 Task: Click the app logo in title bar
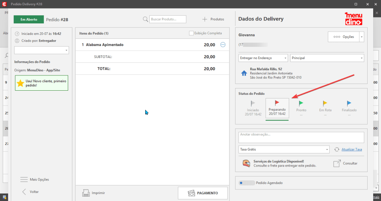click(x=4, y=4)
